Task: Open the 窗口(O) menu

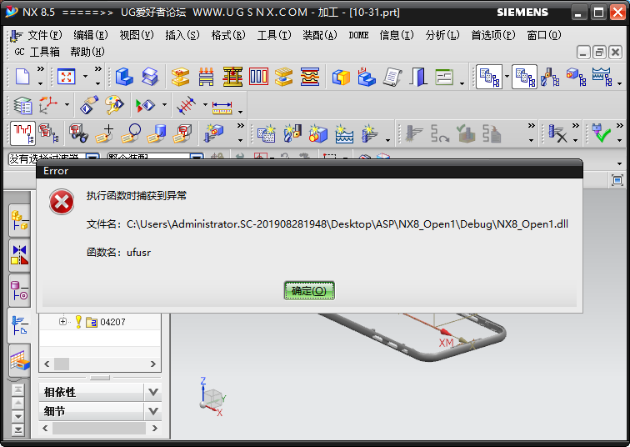Action: click(x=544, y=35)
